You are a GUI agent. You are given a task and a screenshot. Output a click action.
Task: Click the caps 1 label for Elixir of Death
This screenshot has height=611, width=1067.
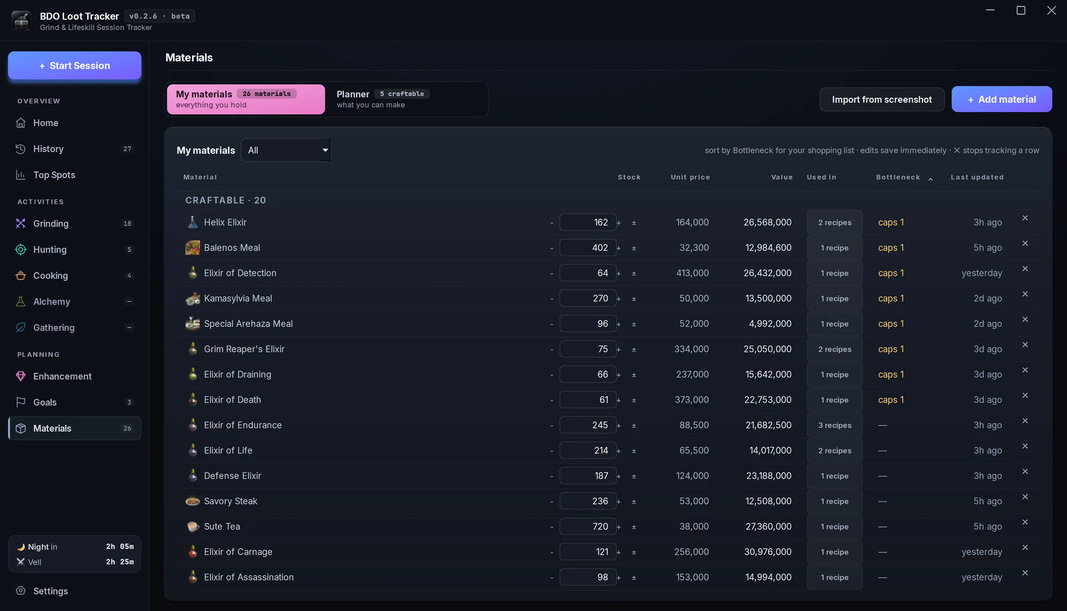coord(891,400)
